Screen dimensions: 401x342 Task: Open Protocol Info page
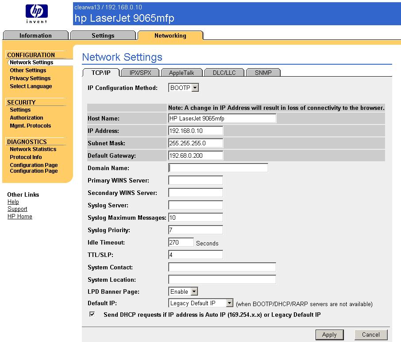click(26, 157)
